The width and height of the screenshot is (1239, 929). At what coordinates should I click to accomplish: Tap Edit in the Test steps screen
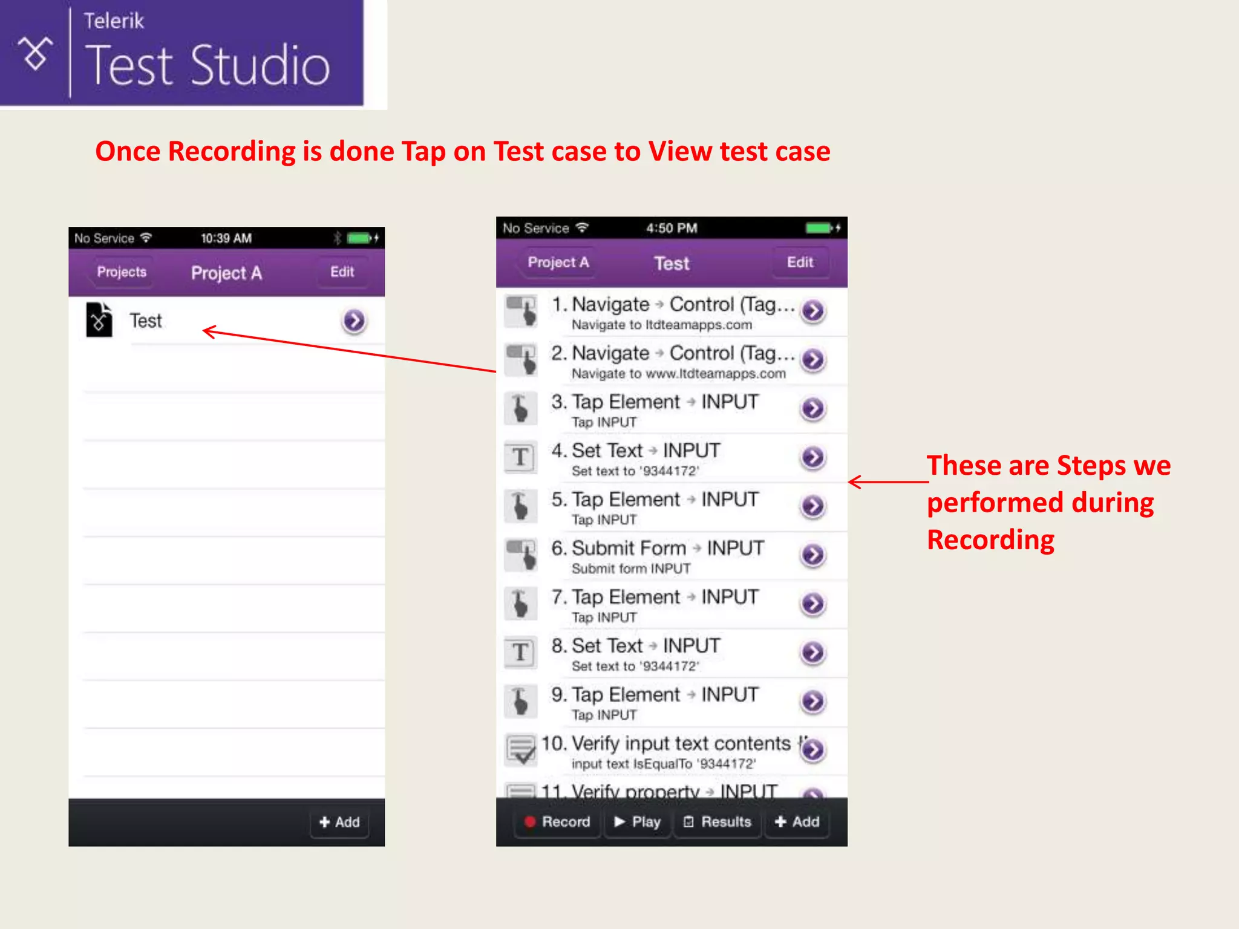[800, 262]
